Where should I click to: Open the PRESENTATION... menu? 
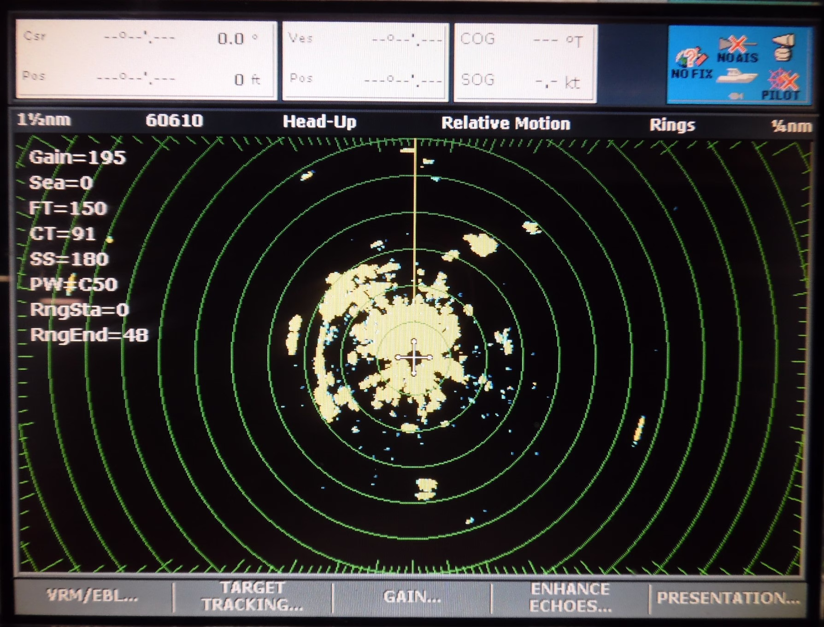tap(728, 598)
